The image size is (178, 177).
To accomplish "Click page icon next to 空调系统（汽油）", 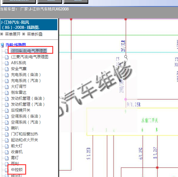I will (7, 122).
